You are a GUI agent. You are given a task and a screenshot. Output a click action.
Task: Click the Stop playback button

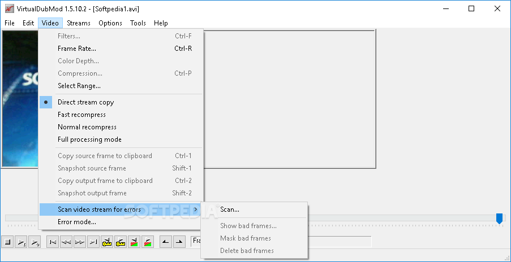tap(8, 242)
